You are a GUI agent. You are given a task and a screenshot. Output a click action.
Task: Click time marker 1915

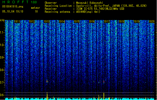click(x=77, y=21)
